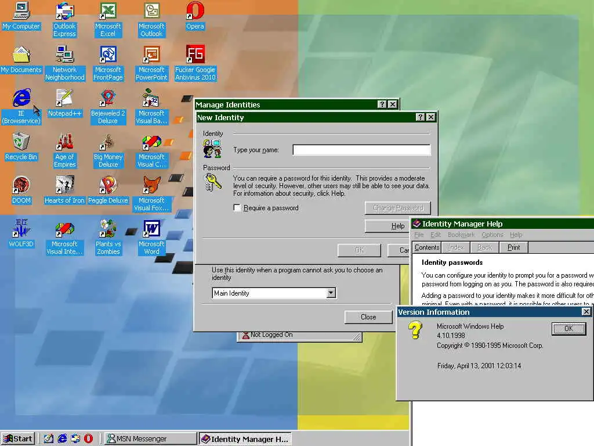
Task: Enable the Require a password checkbox
Action: (237, 208)
